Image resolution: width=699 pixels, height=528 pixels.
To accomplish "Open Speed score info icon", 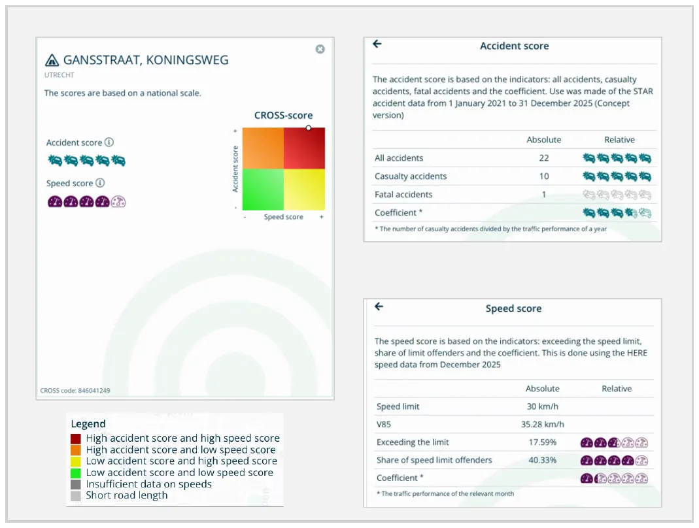I will point(100,183).
